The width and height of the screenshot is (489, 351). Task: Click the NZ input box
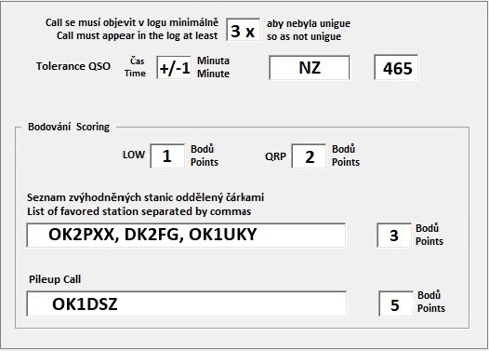[x=310, y=67]
